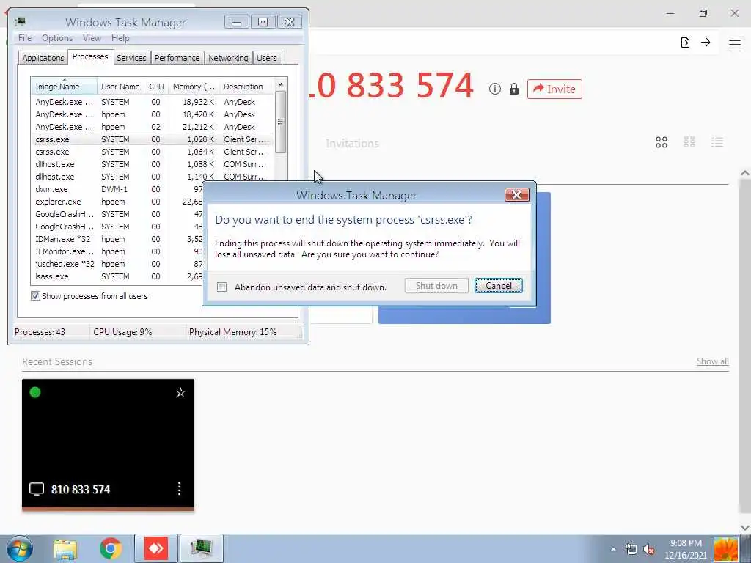Screen dimensions: 751x563
Task: Open the Help menu in Task Manager
Action: click(120, 38)
